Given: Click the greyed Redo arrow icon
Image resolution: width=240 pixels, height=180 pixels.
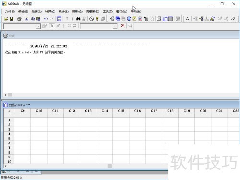Looking at the screenshot, I should point(51,19).
